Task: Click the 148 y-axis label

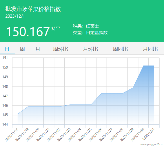Action: tap(5, 87)
